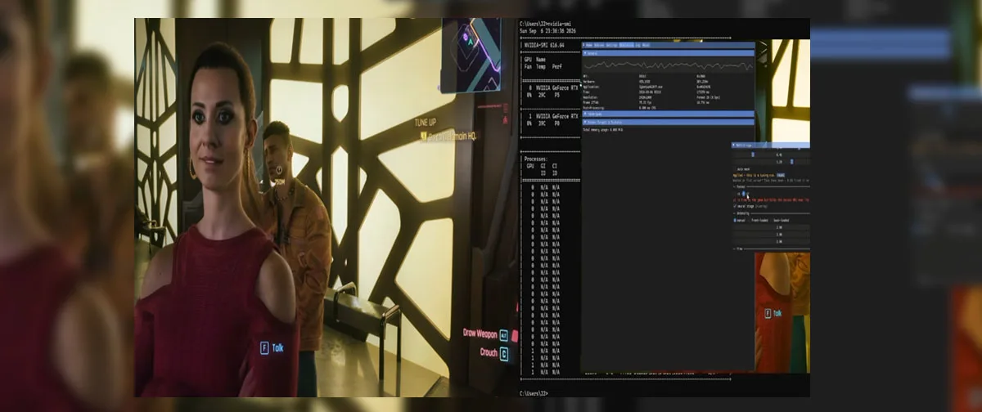Expand the Render Targets & Textures section
The image size is (982, 412).
(669, 122)
